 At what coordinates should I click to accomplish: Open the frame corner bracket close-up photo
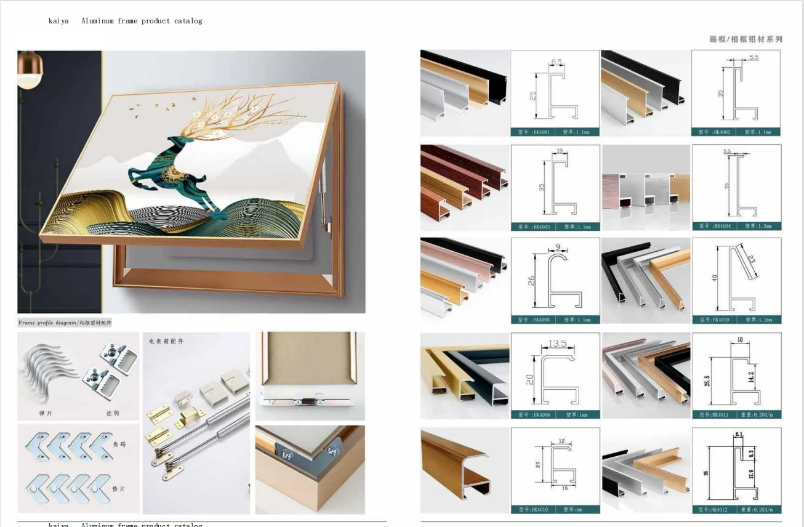[x=310, y=469]
